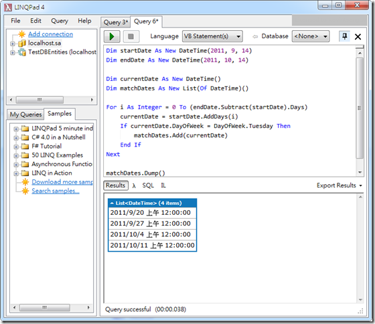Switch to the My Queries tab
The width and height of the screenshot is (375, 324).
[25, 114]
